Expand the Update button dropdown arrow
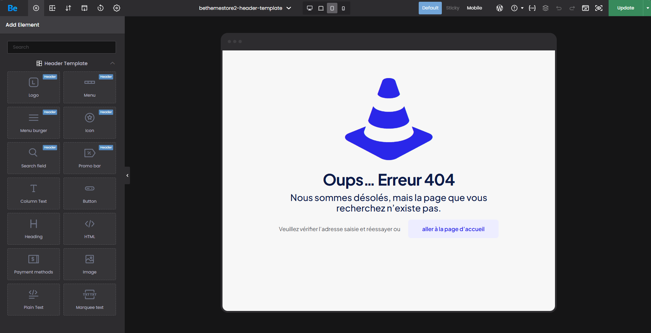This screenshot has height=333, width=651. pos(647,8)
